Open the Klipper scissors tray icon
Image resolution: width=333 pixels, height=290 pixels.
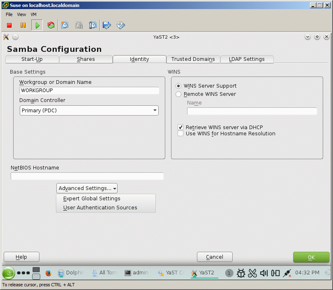252,273
